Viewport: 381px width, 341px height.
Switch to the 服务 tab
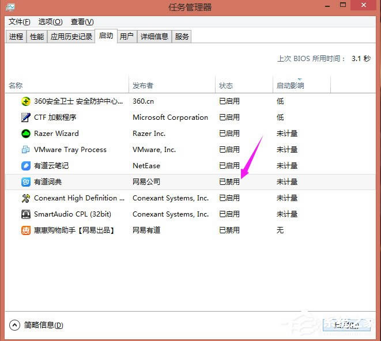[x=182, y=37]
